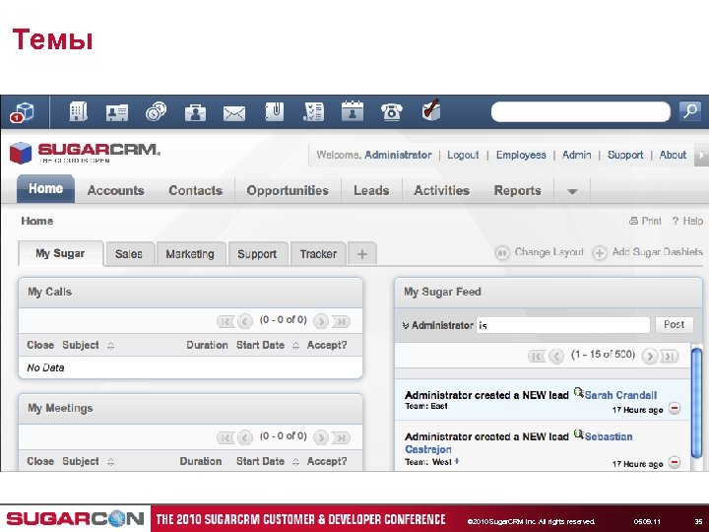Open Contacts via ID card icon

click(x=117, y=112)
